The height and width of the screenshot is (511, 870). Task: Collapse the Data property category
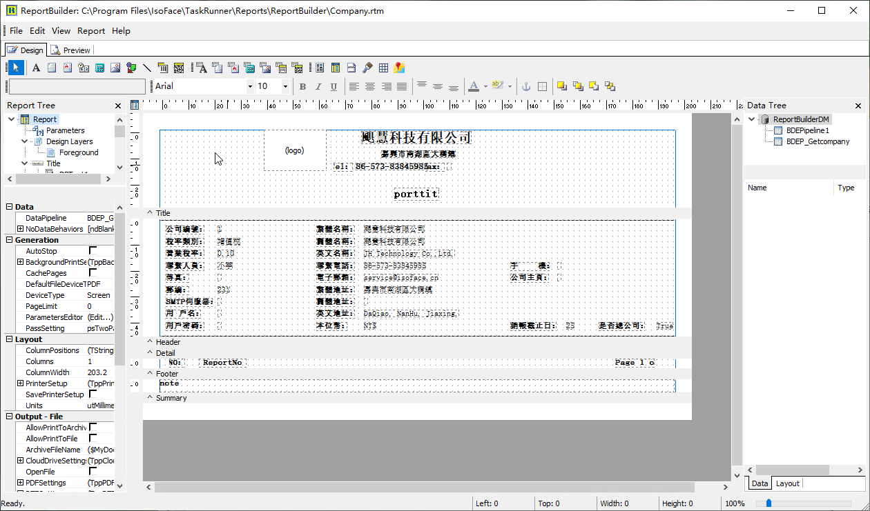[9, 207]
